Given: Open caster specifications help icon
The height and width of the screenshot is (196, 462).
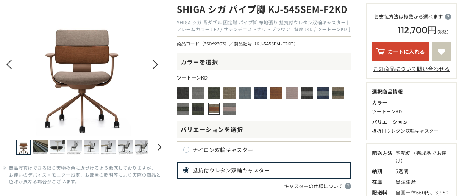Looking at the screenshot, I should [x=348, y=186].
